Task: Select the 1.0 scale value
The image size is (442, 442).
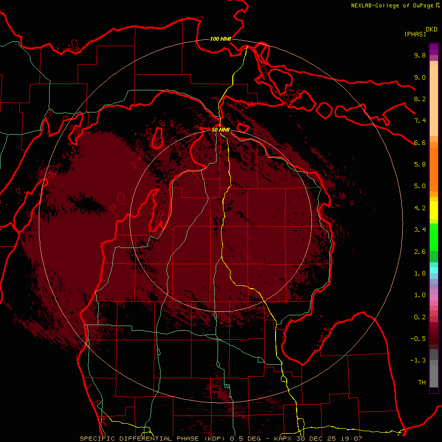Action: point(420,295)
